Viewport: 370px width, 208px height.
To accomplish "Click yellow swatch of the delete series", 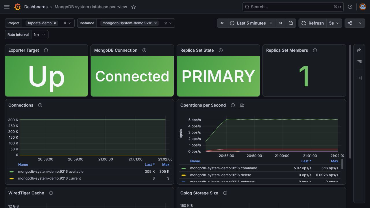I will click(184, 175).
